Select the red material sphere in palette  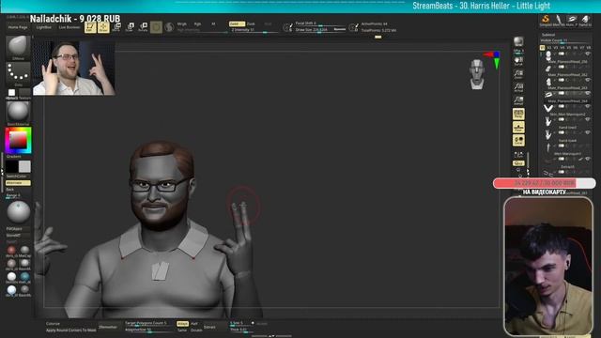11,250
